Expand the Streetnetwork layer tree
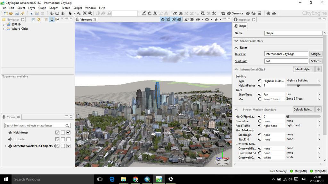 coord(6,146)
